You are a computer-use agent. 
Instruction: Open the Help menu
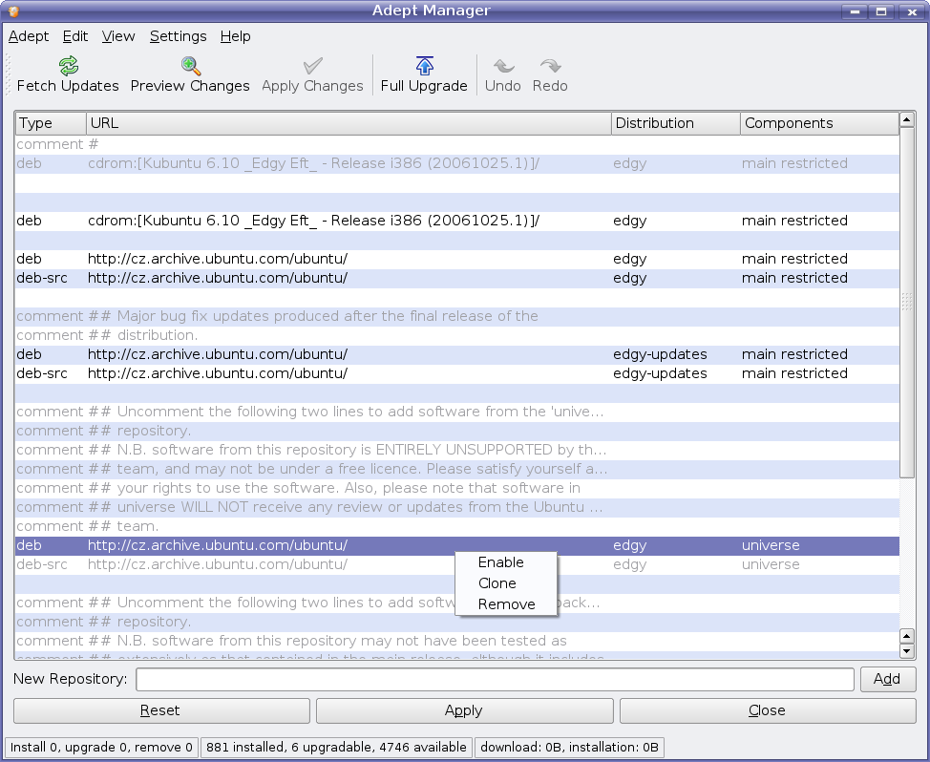click(236, 36)
